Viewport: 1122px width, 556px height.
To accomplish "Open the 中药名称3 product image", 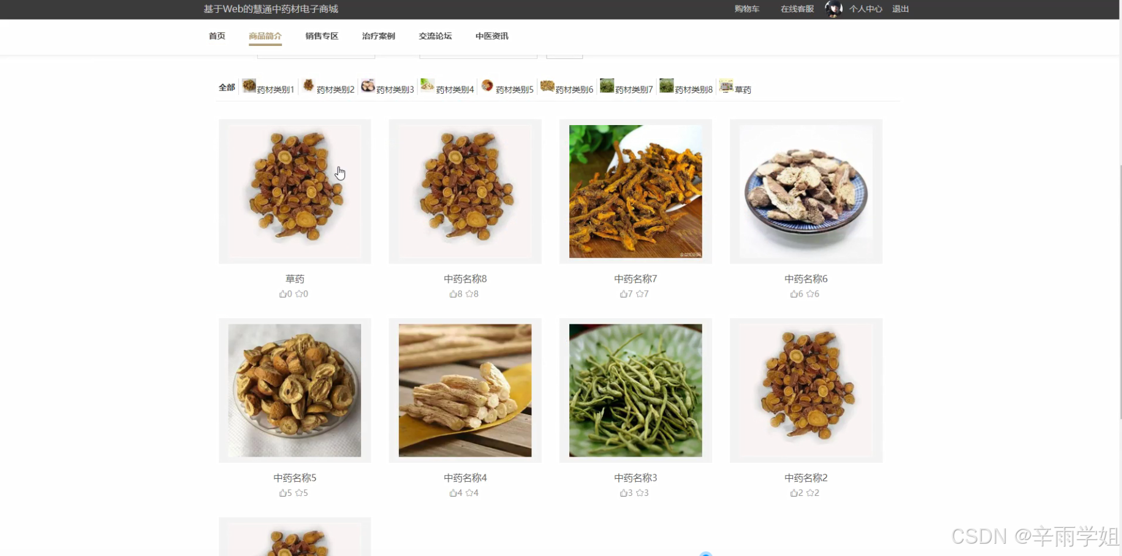I will (635, 390).
